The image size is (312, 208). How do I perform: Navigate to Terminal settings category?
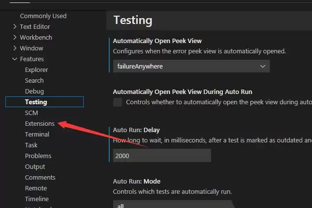click(x=37, y=134)
